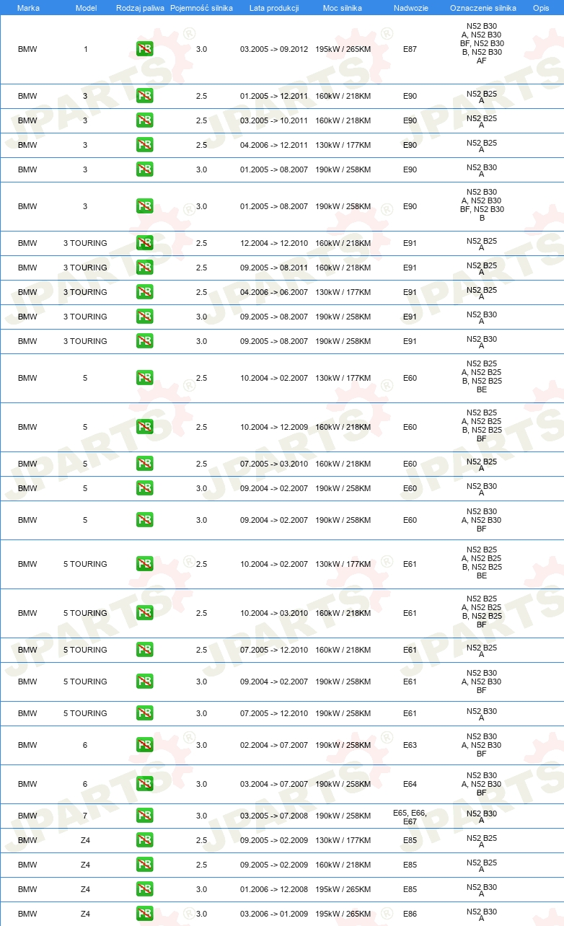Click petrol icon for BMW 5 10.2004 -> 12.2009

click(144, 427)
